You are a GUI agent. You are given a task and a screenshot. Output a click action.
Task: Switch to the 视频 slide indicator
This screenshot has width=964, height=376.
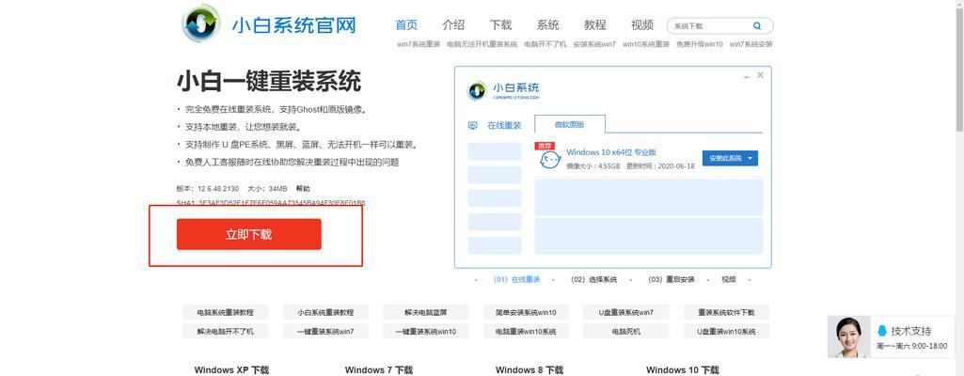tap(729, 279)
